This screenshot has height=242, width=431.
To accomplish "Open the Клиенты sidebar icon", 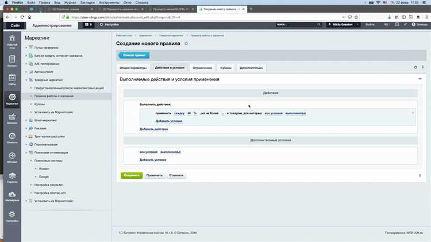I will [12, 138].
